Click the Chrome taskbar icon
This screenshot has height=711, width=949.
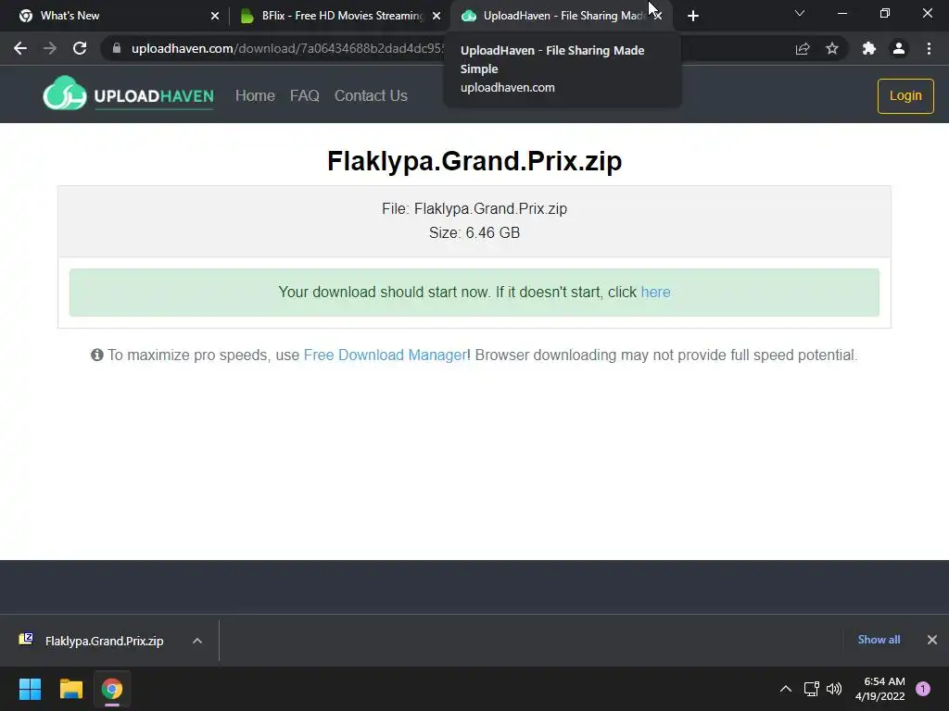[x=112, y=689]
